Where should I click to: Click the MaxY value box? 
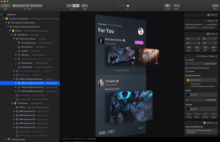213,47
